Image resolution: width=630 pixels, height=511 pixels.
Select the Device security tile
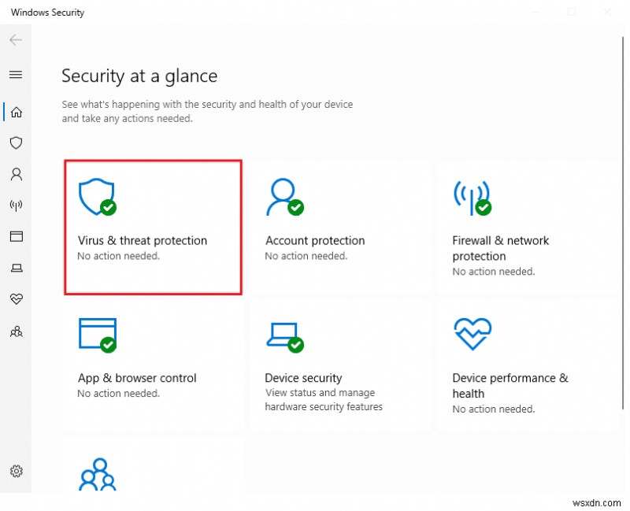340,365
